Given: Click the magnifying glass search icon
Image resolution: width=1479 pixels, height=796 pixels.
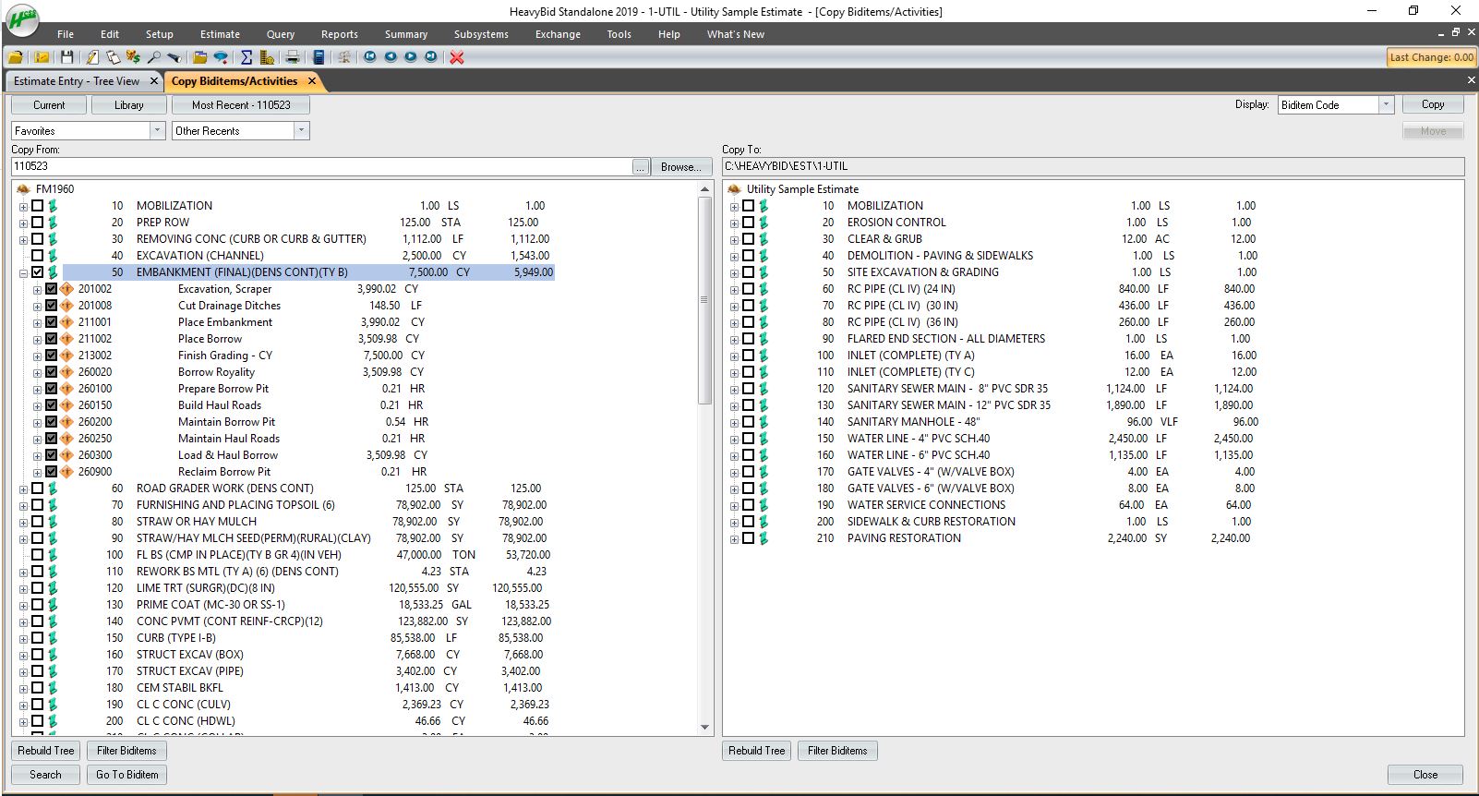Looking at the screenshot, I should 154,57.
